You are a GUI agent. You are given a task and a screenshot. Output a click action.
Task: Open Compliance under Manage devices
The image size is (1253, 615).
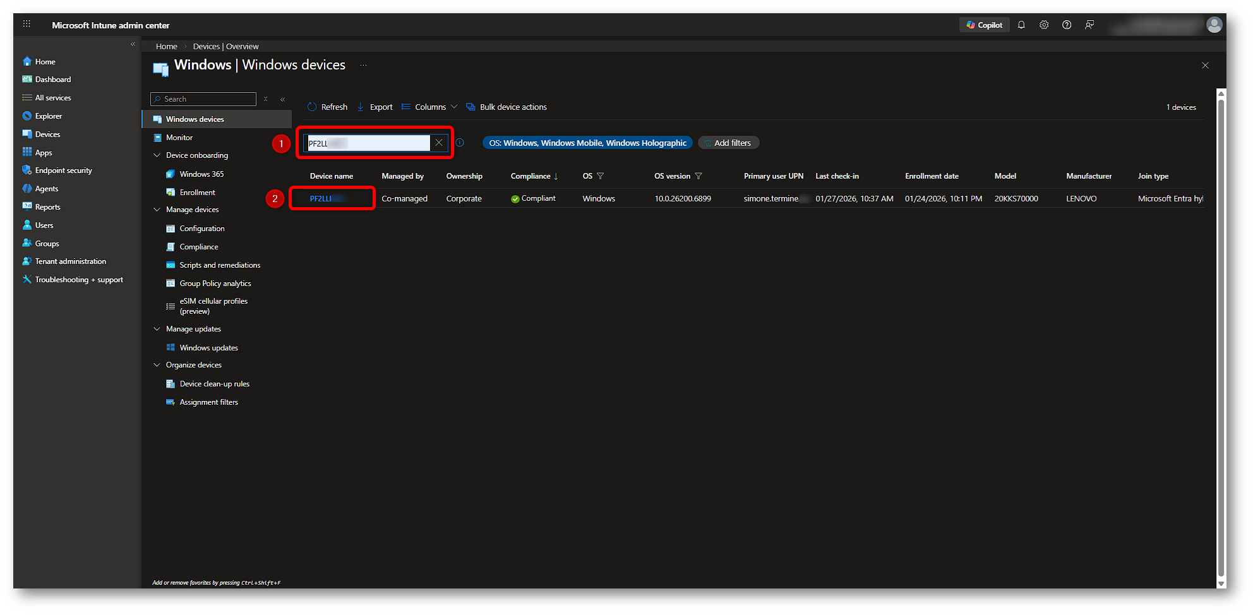198,247
